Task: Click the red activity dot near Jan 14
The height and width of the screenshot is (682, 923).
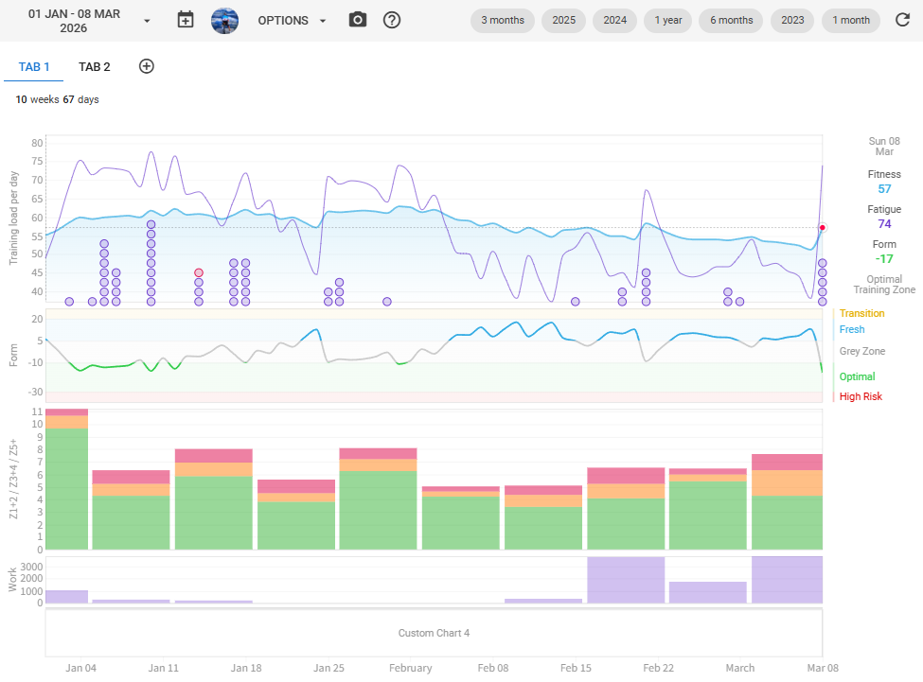Action: 199,272
